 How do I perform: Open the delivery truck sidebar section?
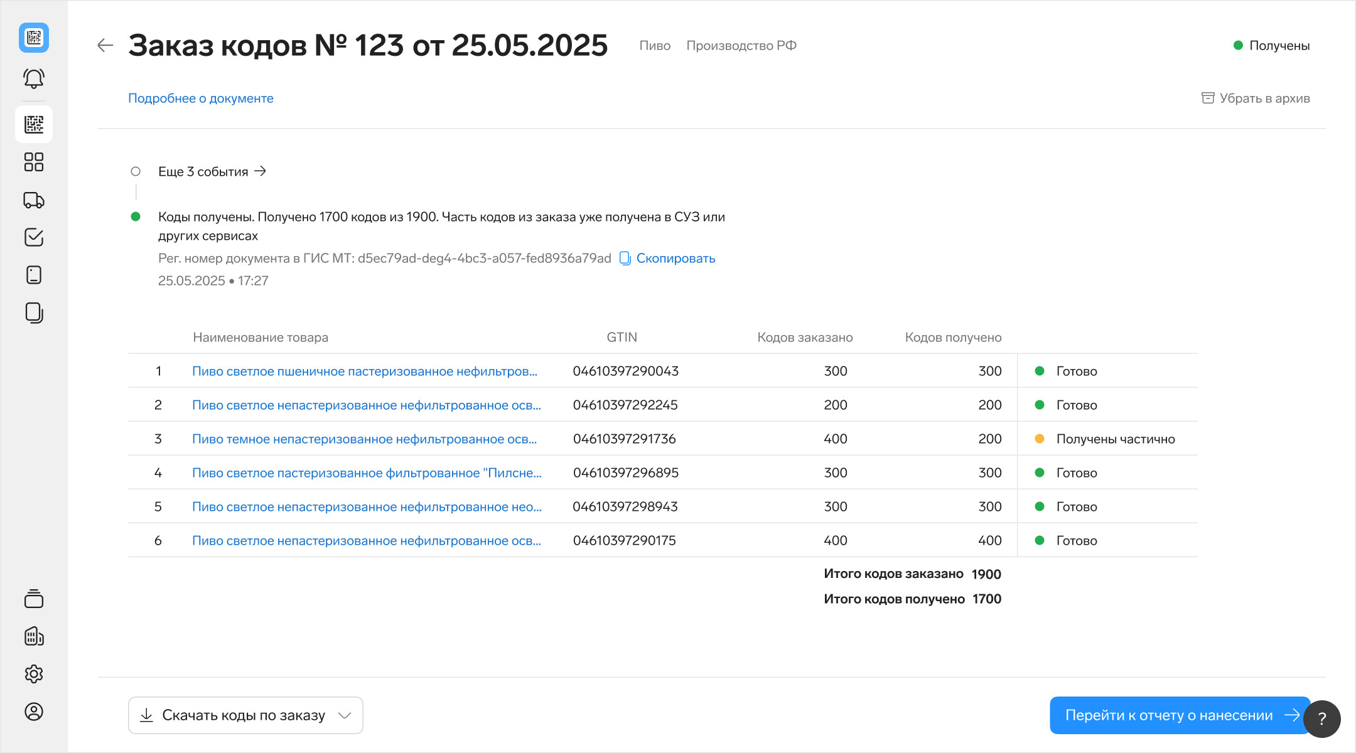(x=34, y=200)
